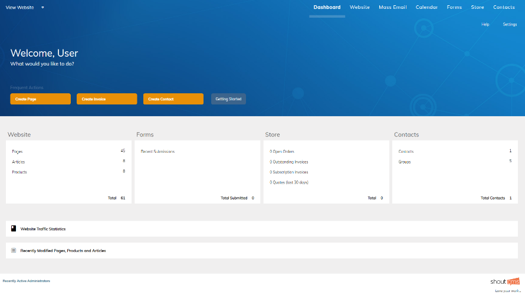Screen dimensions: 525x295
Task: Click the Website card heading
Action: [x=19, y=135]
